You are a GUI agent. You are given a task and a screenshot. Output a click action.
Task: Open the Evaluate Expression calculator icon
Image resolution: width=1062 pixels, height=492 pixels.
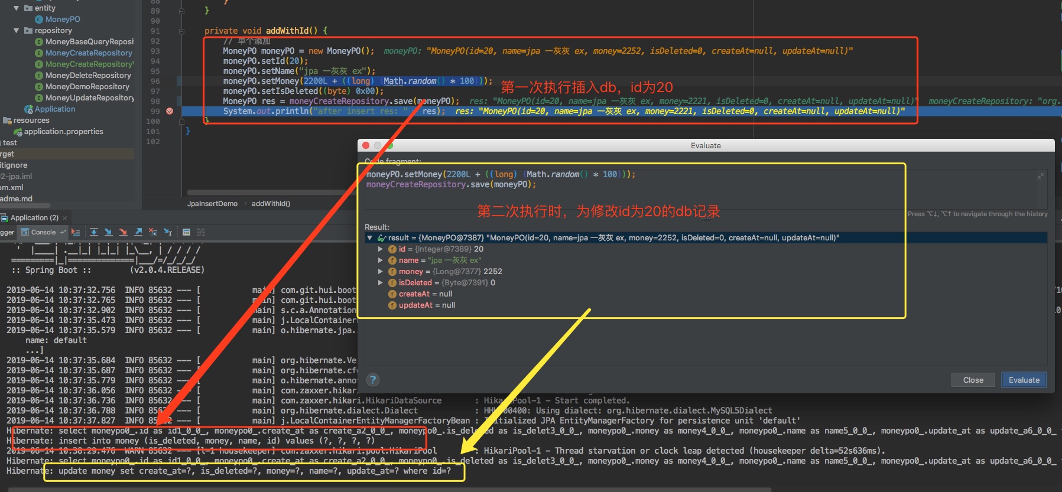pos(186,232)
